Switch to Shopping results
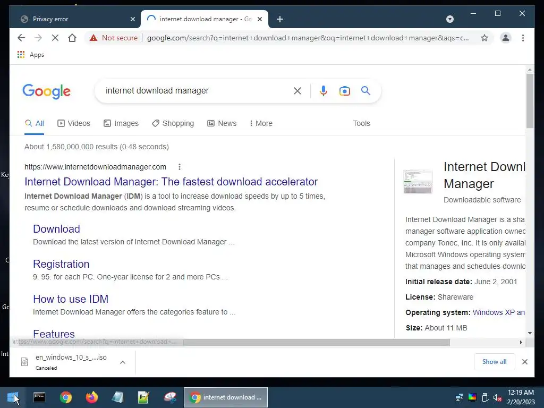Screen dimensions: 544x408 pyautogui.click(x=173, y=123)
